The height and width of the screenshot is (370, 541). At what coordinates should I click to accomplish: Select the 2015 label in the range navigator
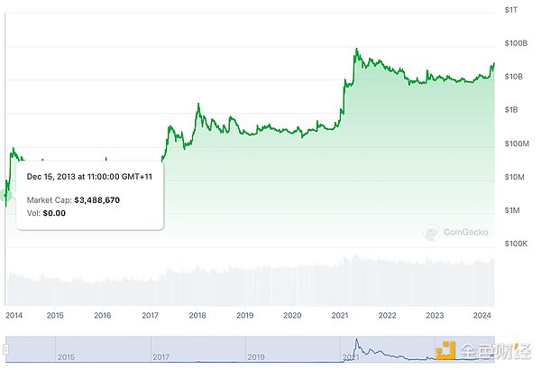click(66, 357)
